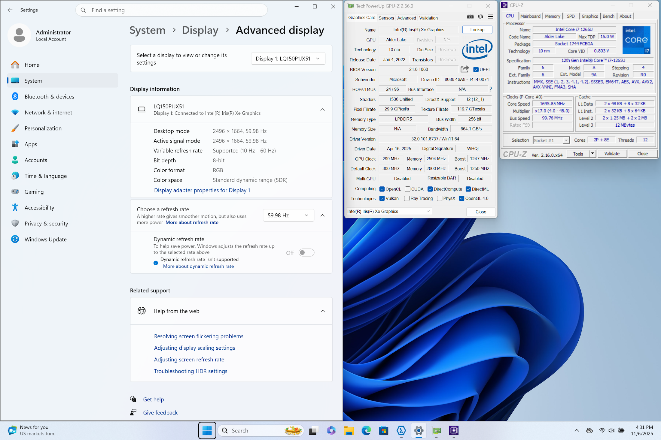Toggle Dynamic refresh rate switch
661x440 pixels.
pyautogui.click(x=306, y=253)
